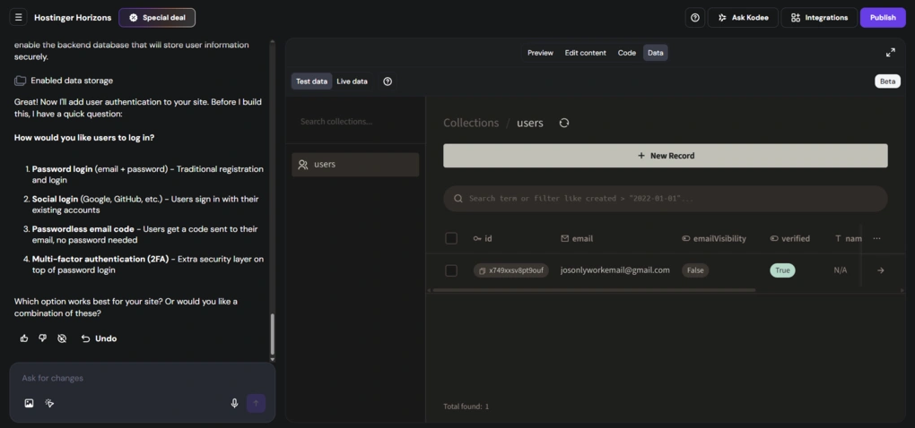Screen dimensions: 915x428
Task: Open the hamburger menu
Action: coord(18,18)
